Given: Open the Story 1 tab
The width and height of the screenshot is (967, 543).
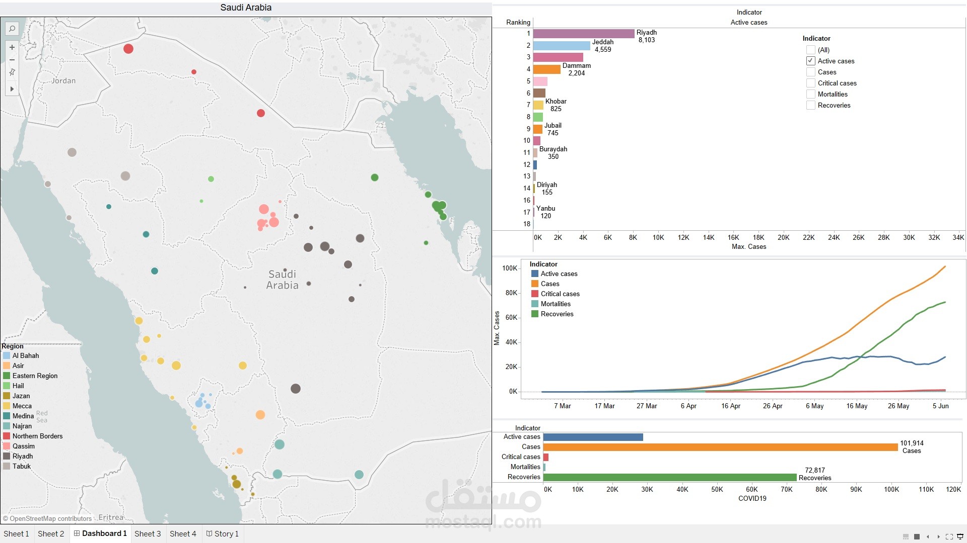Looking at the screenshot, I should (x=223, y=534).
